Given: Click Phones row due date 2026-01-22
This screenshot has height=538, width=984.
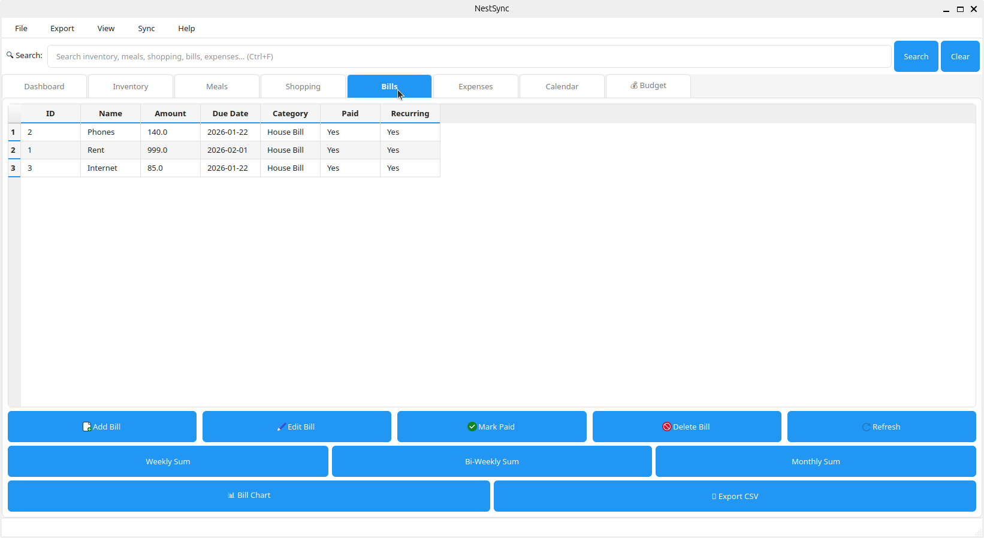Looking at the screenshot, I should 230,132.
